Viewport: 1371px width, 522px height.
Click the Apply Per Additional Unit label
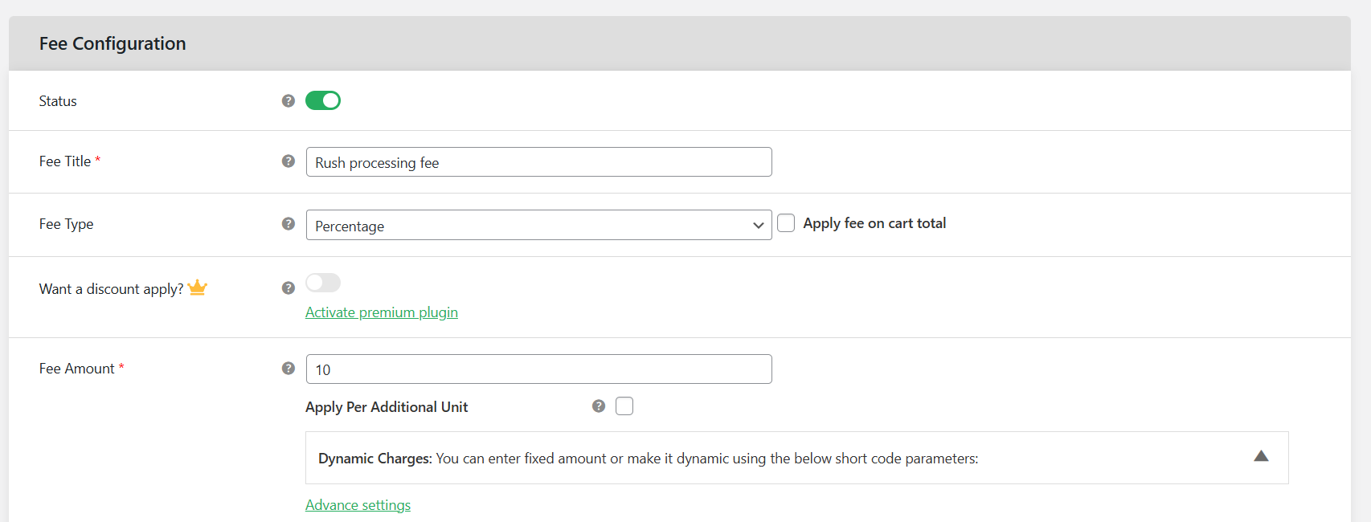387,407
